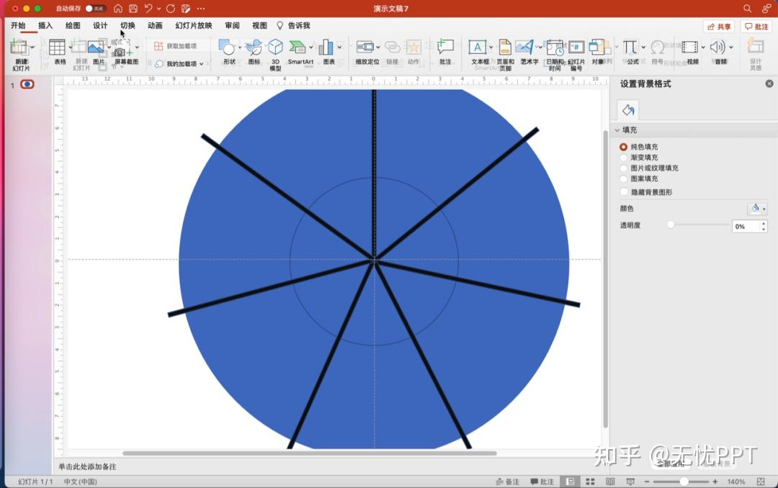Open the fill paint bucket tab in format pane

(x=628, y=110)
